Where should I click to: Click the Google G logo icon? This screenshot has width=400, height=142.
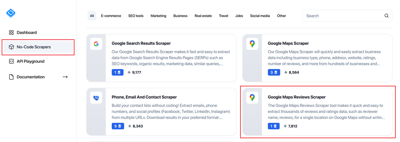96,44
